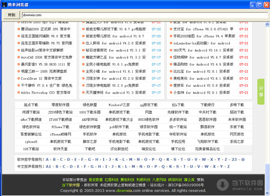Click the browser app icon in title bar

(x=4, y=4)
